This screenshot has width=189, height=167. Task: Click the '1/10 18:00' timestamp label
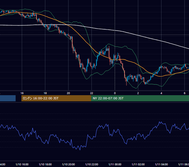tap(45, 164)
